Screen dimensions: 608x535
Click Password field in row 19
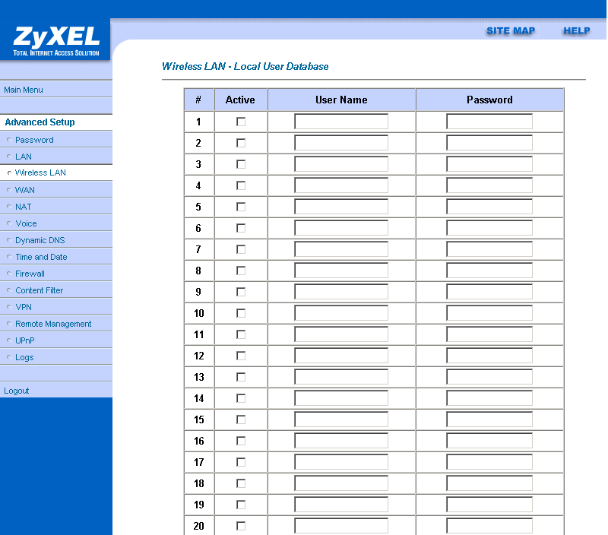(489, 505)
